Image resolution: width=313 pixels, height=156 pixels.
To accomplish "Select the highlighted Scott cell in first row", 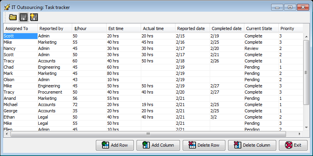I will pos(21,36).
